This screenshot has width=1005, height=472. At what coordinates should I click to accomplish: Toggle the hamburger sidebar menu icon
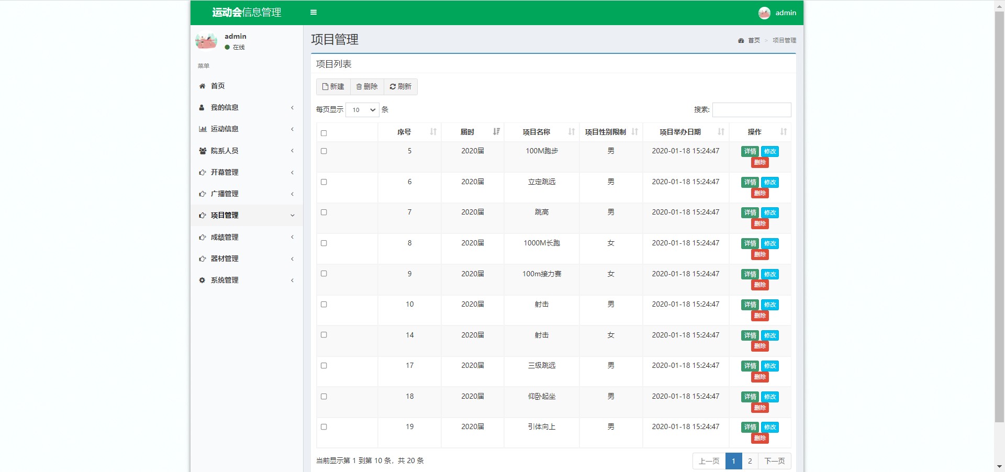(314, 13)
